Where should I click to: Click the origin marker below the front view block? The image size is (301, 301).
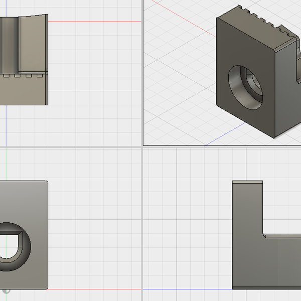7,289
